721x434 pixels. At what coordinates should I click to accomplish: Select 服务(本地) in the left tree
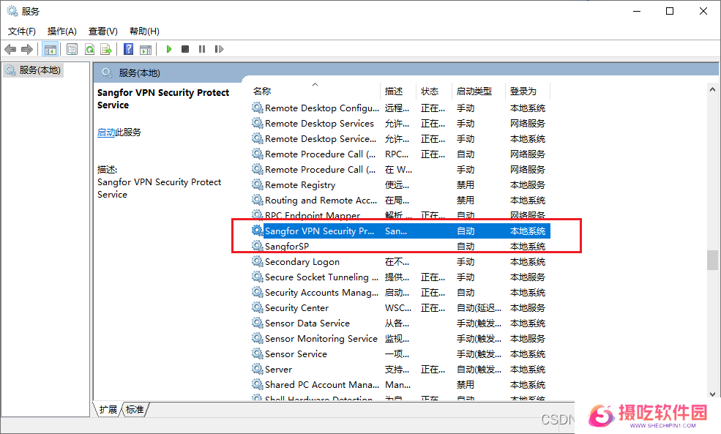(x=40, y=70)
